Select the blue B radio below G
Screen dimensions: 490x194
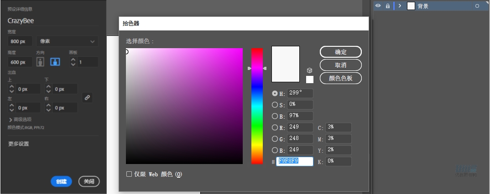[275, 150]
